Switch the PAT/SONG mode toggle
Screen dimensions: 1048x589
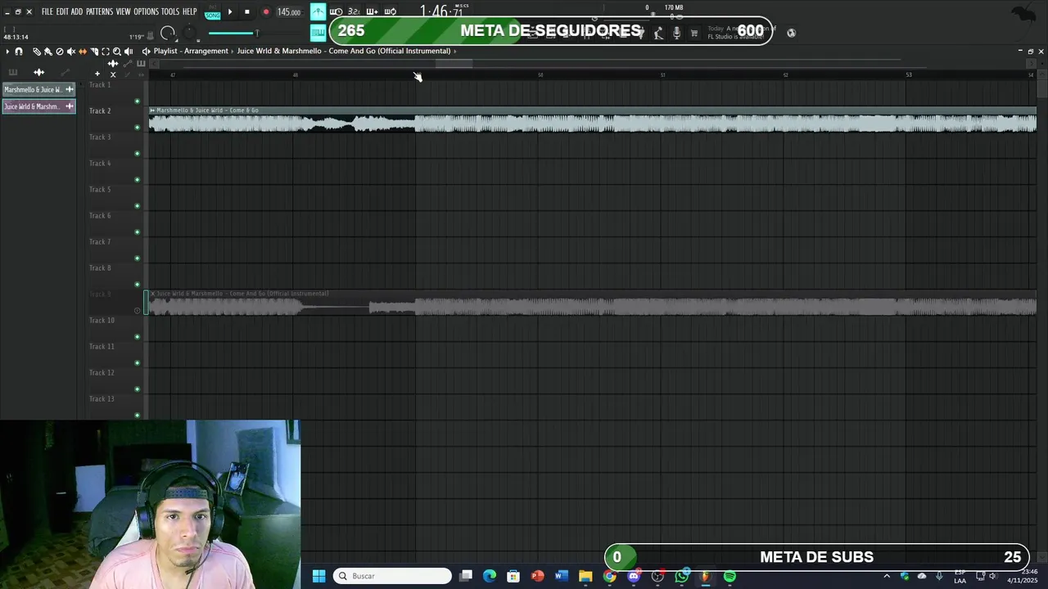212,12
